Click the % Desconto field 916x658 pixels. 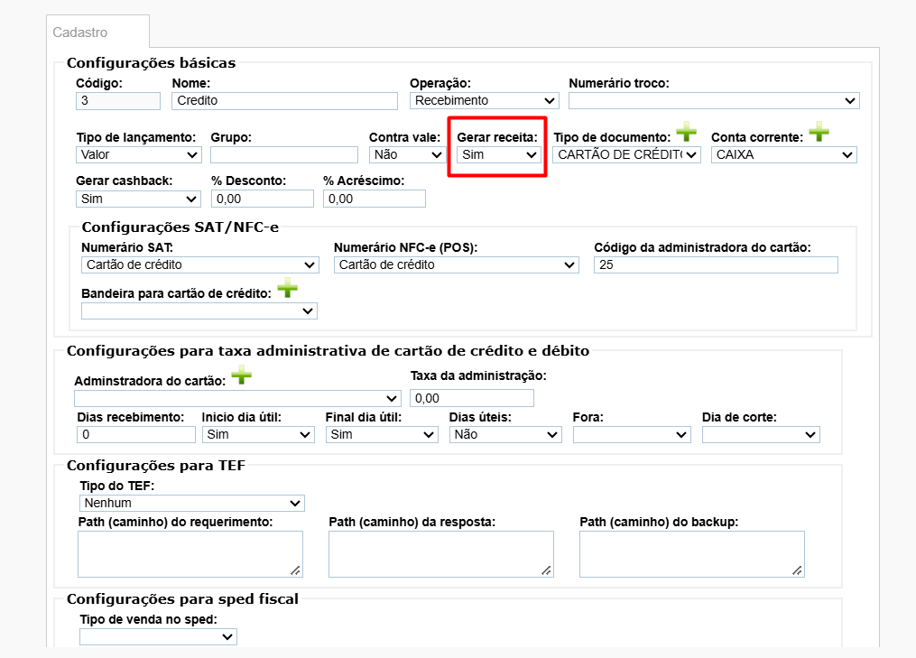(x=263, y=199)
